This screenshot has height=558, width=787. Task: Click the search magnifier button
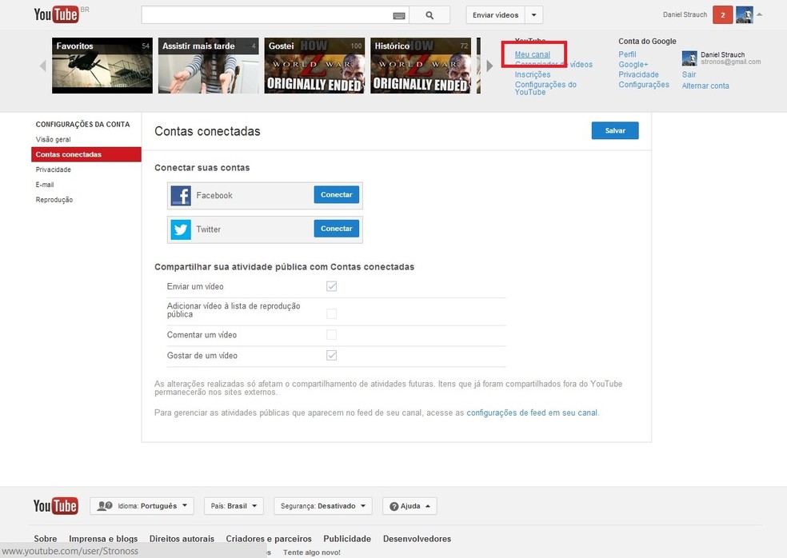[x=429, y=15]
